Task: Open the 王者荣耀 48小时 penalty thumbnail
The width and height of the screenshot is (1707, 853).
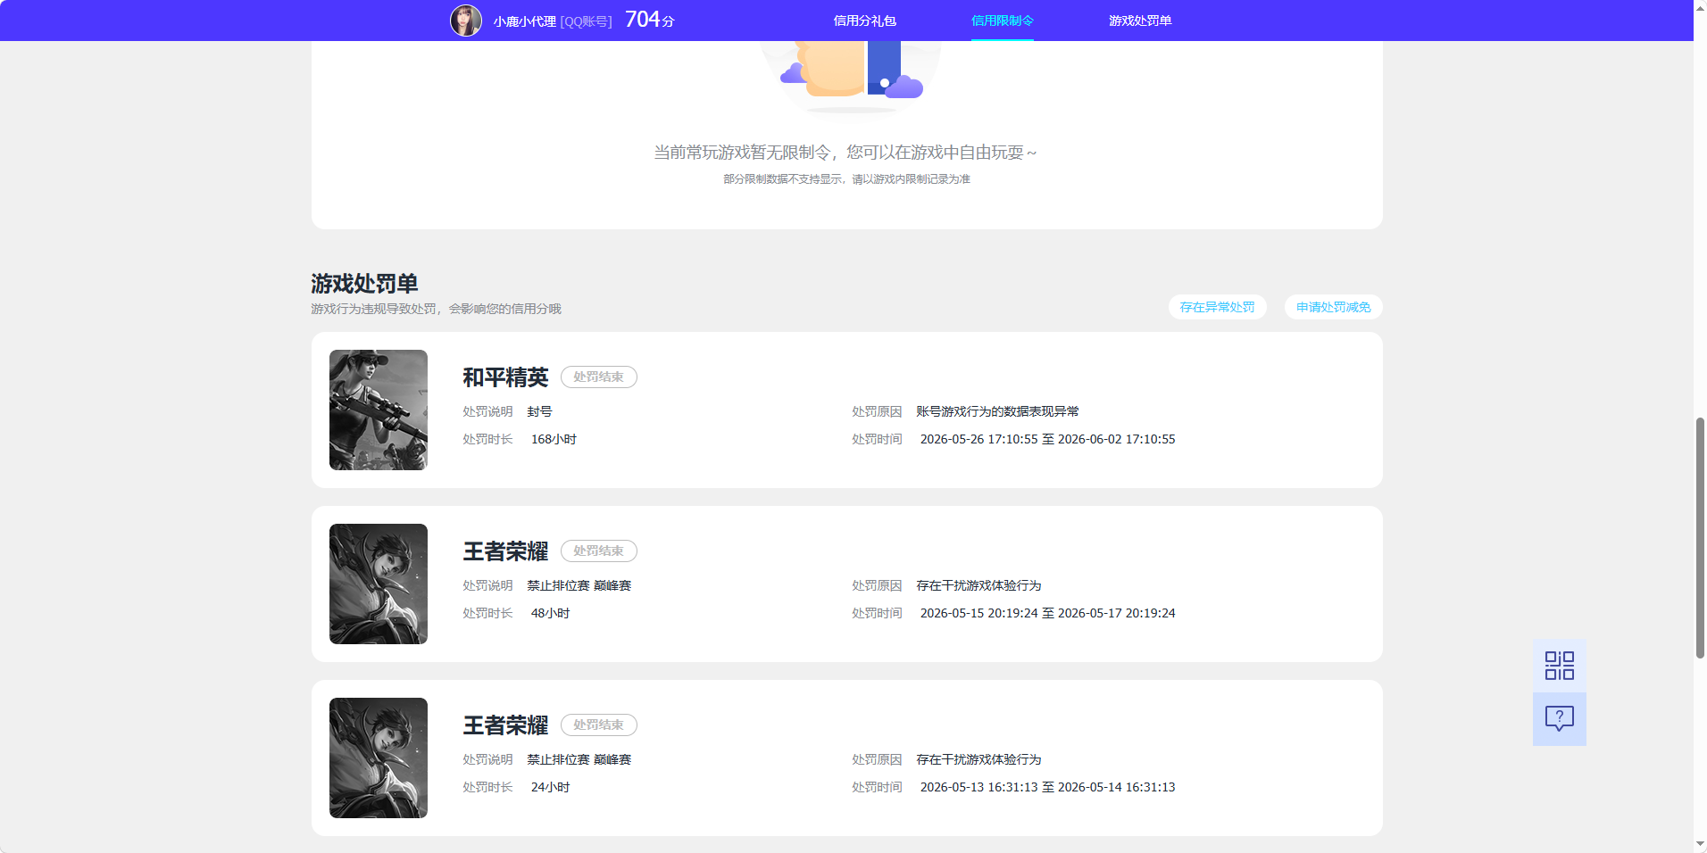Action: coord(379,584)
